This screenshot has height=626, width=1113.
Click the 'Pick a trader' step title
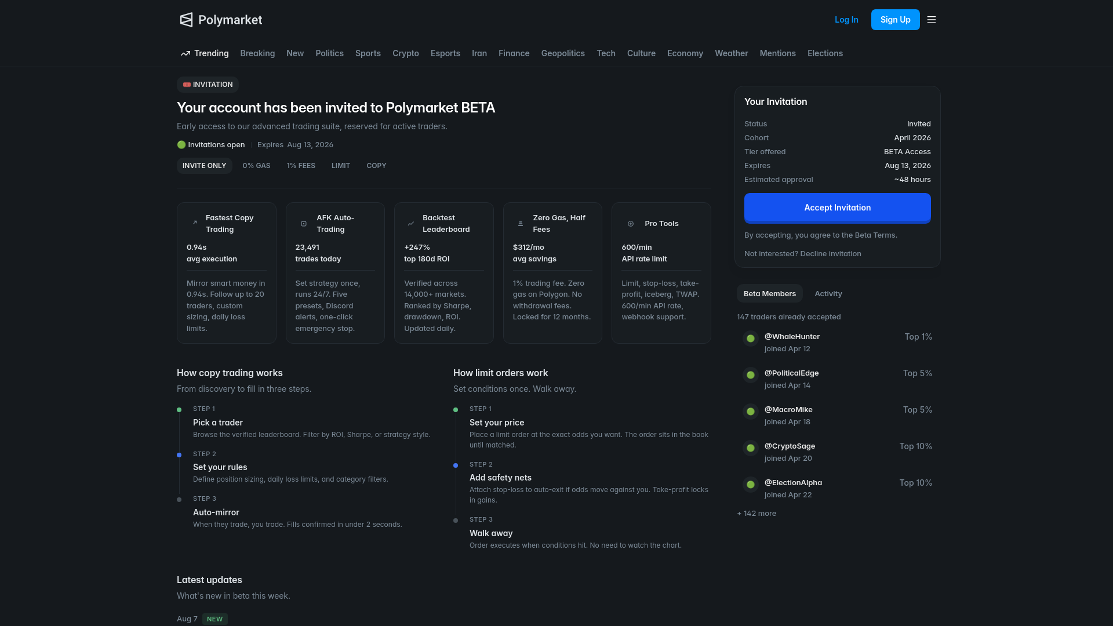(x=218, y=423)
